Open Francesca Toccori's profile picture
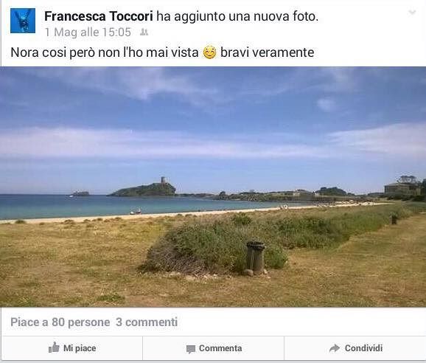The height and width of the screenshot is (363, 426). point(23,21)
